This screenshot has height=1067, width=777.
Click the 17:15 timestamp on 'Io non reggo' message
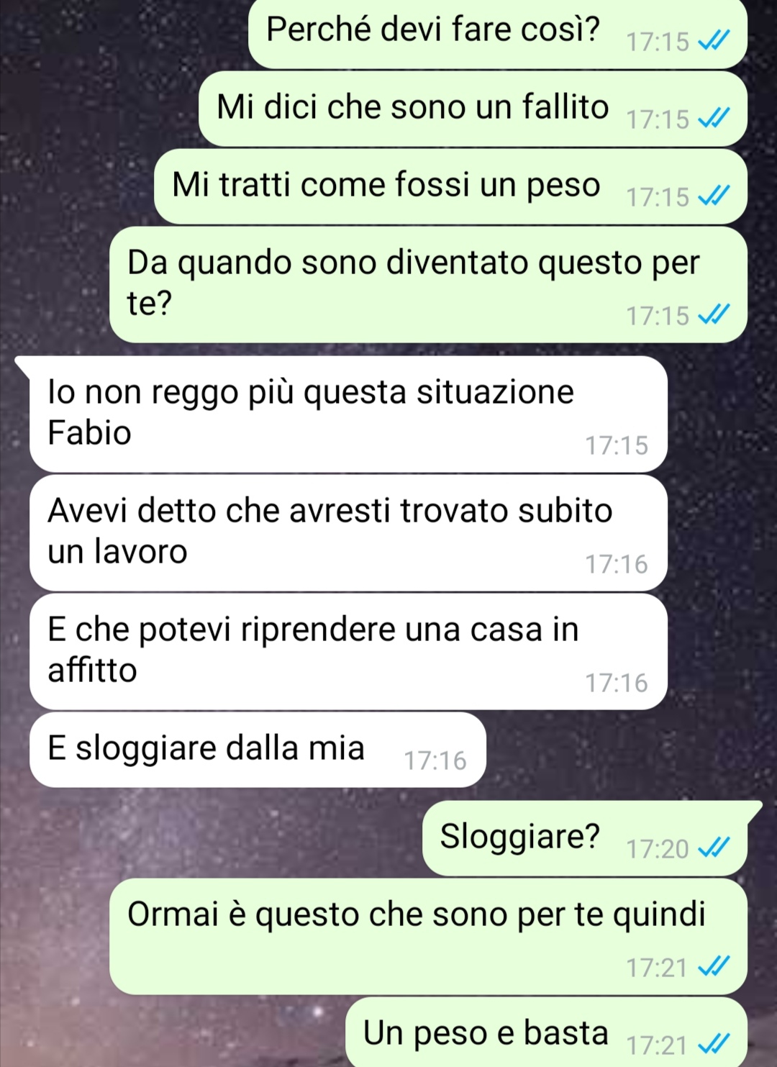[x=617, y=446]
